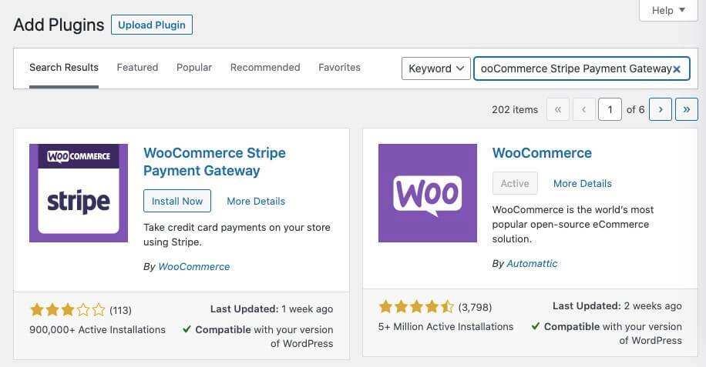Click the purple Woo plugin logo
Image resolution: width=706 pixels, height=367 pixels.
pyautogui.click(x=428, y=193)
